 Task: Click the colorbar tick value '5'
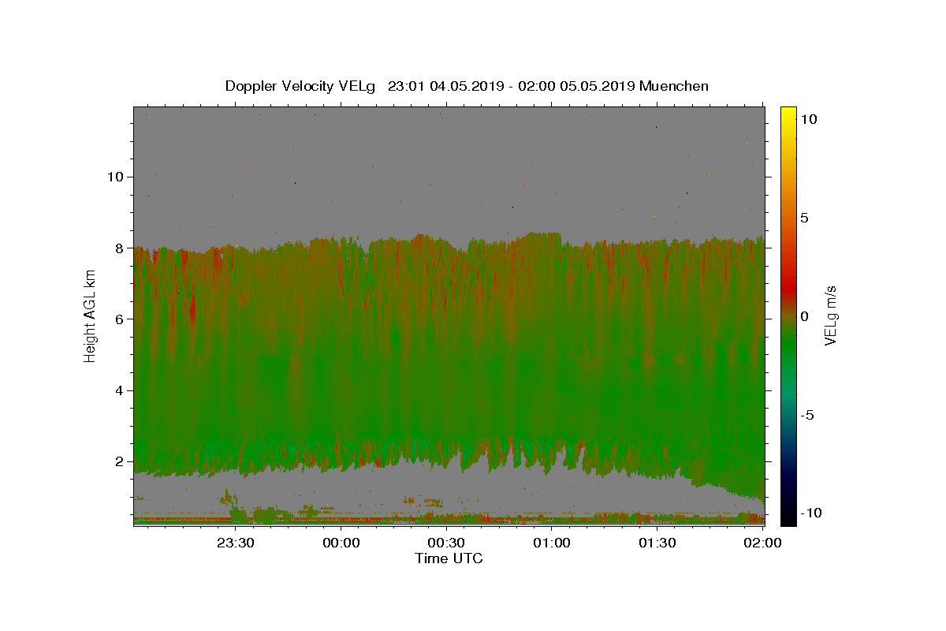point(804,218)
